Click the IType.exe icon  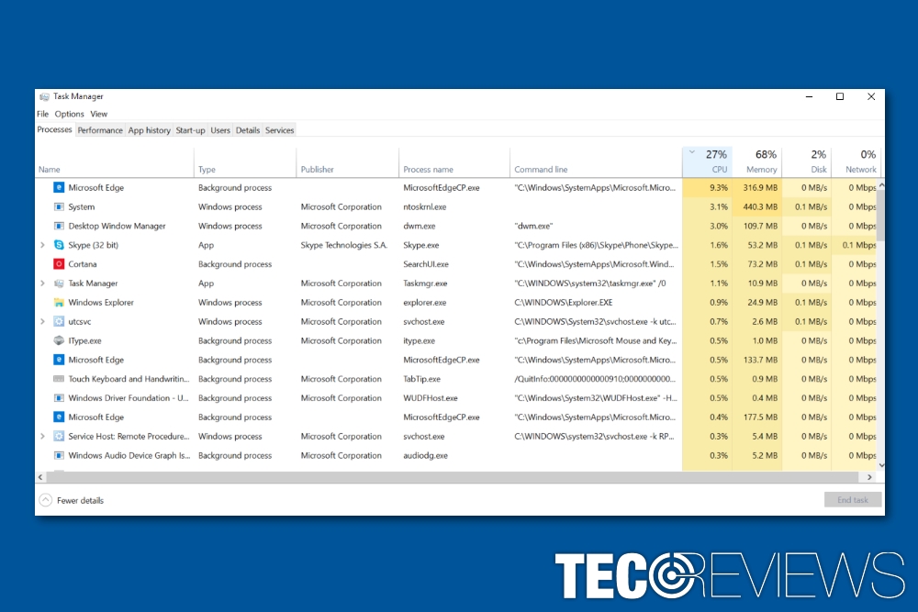(59, 340)
